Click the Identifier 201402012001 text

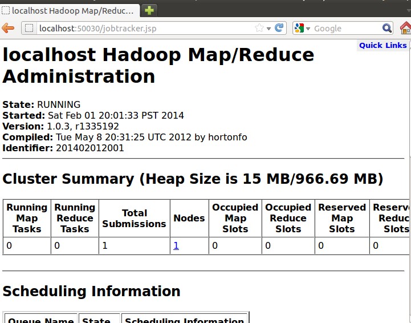(63, 148)
